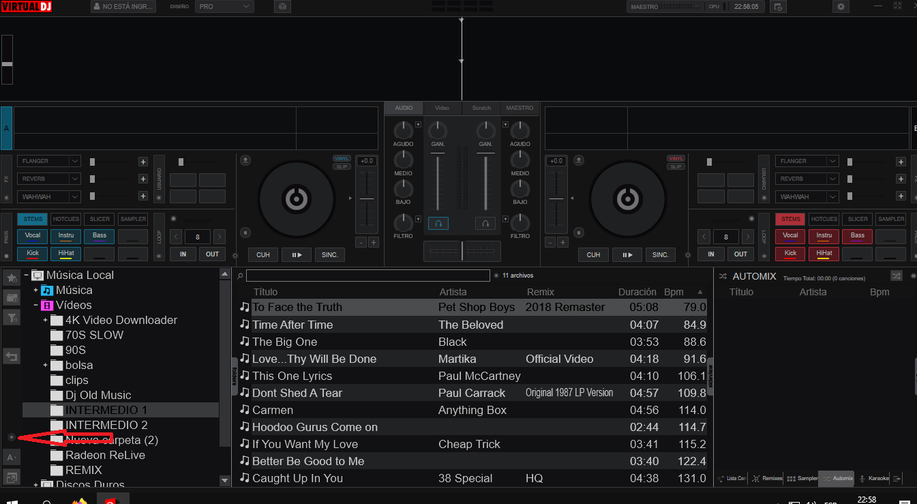Click the favorites star icon in browser sidebar
Screen dimensions: 917x504
(x=12, y=278)
